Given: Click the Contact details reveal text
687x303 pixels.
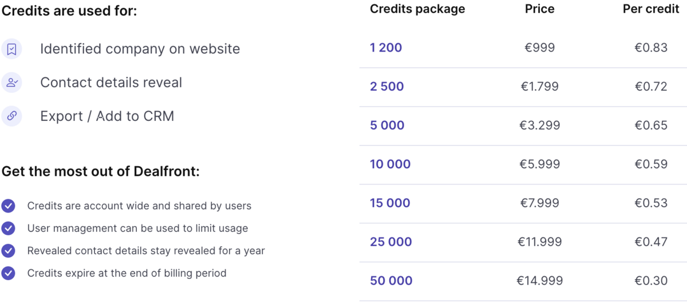Looking at the screenshot, I should (111, 82).
